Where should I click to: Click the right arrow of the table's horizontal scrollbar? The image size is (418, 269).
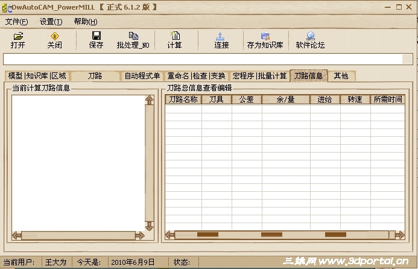[400, 235]
